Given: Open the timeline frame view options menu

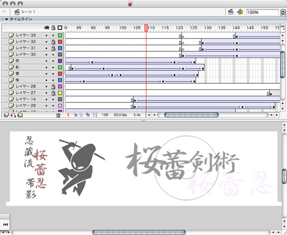Looking at the screenshot, I should point(283,27).
